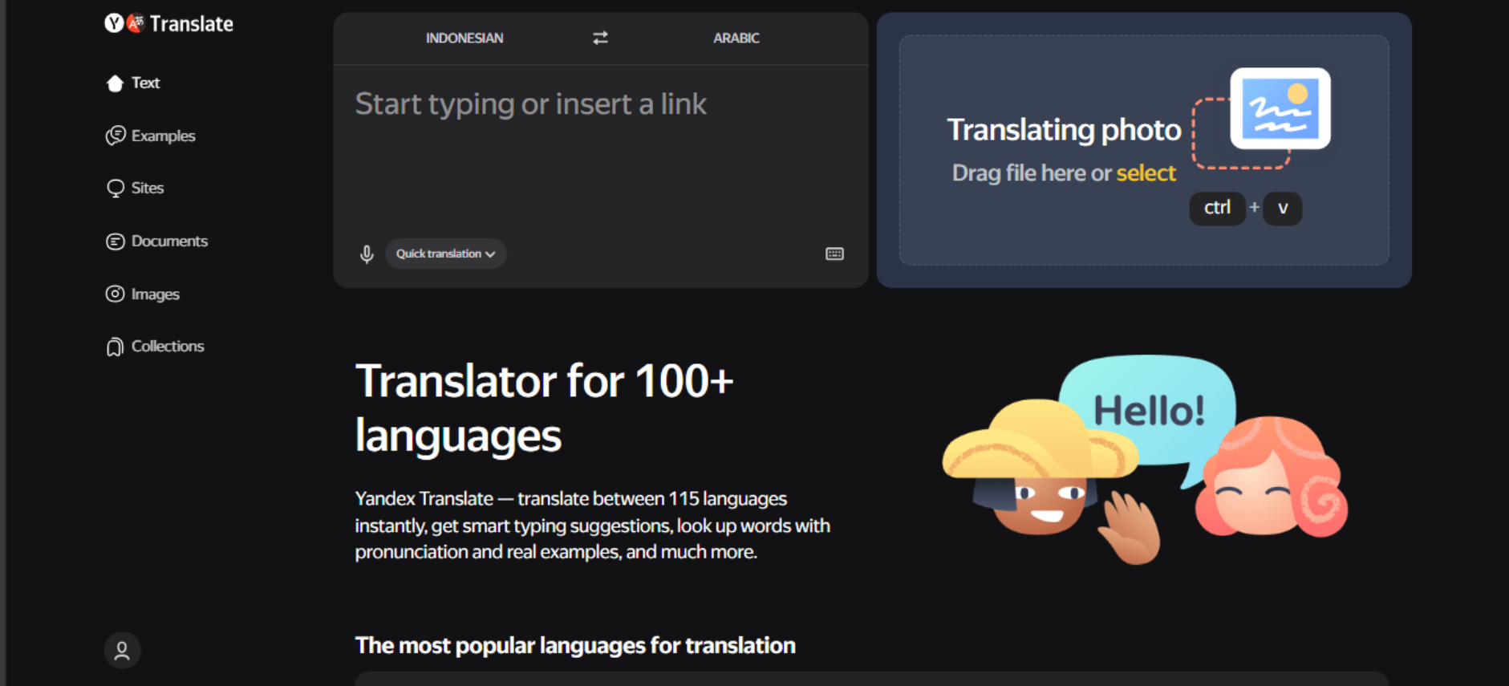Open the Text translation section
1509x686 pixels.
(x=133, y=83)
